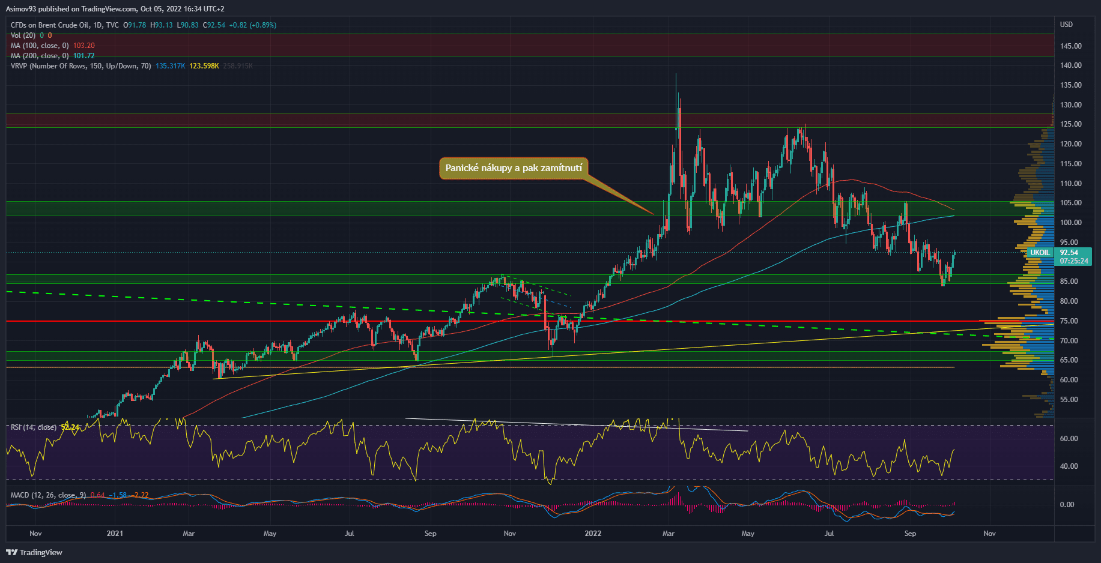Click the blue MA 200 value 101.72
Screen dimensions: 1101x563
tap(84, 56)
